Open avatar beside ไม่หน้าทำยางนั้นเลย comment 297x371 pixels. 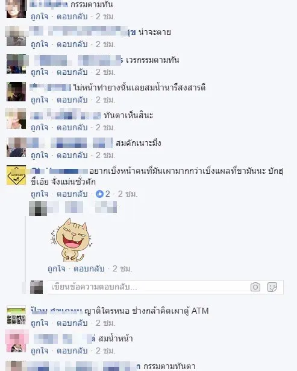16,92
